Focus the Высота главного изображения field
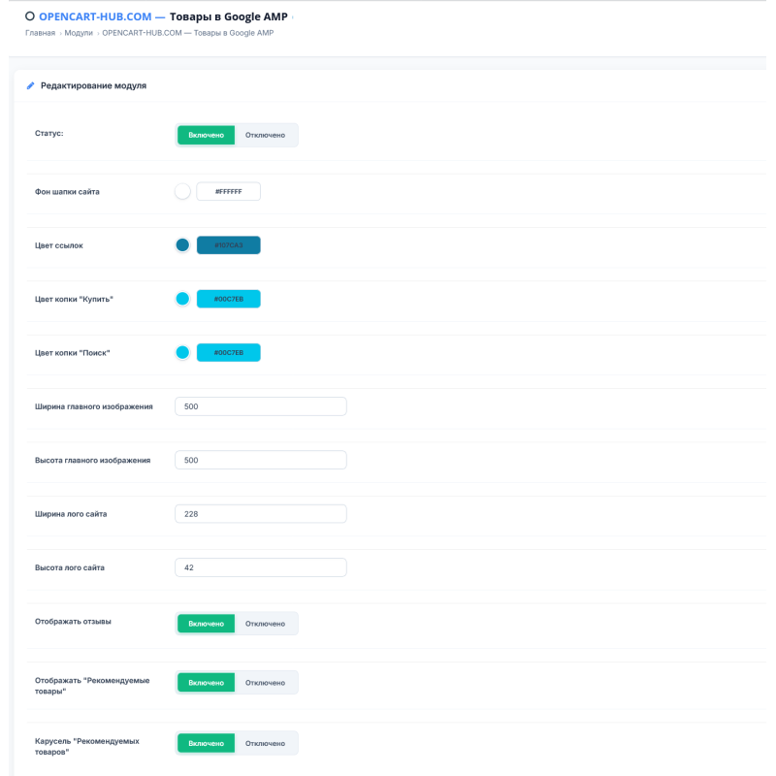Viewport: 776px width, 776px height. coord(261,460)
